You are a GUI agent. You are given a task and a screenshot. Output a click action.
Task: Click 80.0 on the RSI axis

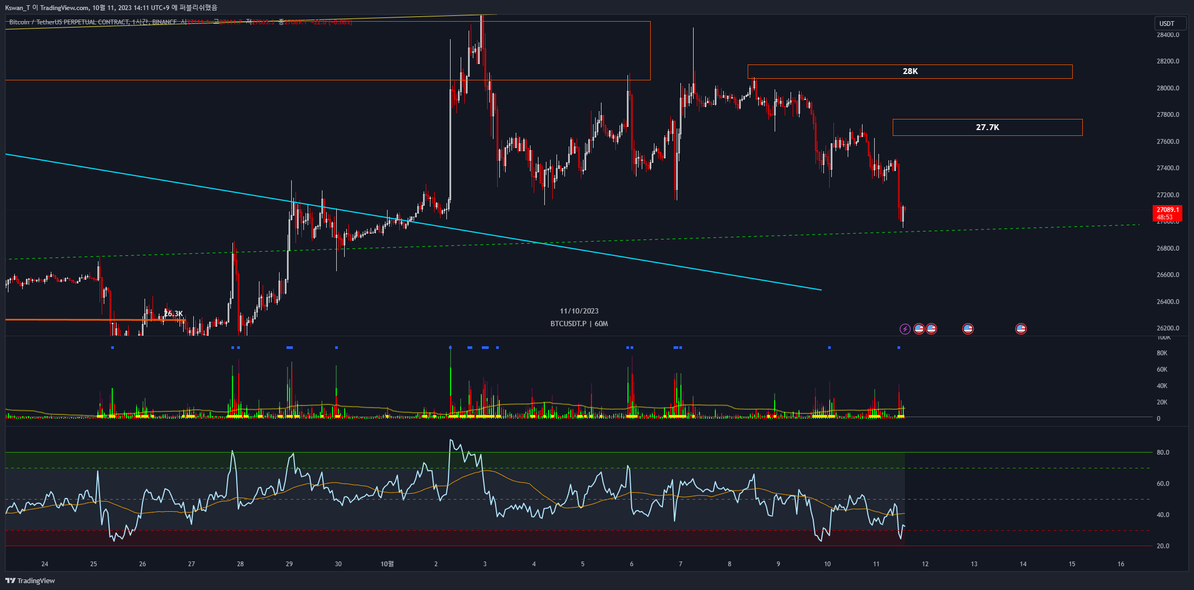point(1163,453)
